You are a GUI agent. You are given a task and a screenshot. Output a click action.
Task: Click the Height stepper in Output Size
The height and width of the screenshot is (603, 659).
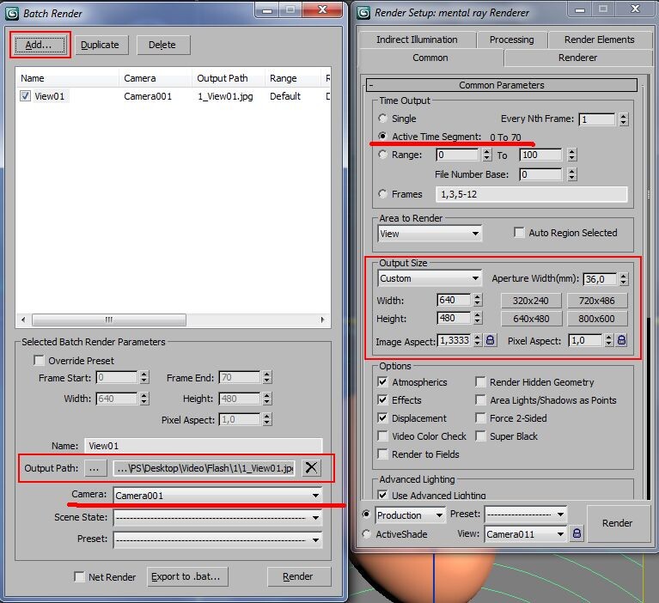pyautogui.click(x=478, y=318)
